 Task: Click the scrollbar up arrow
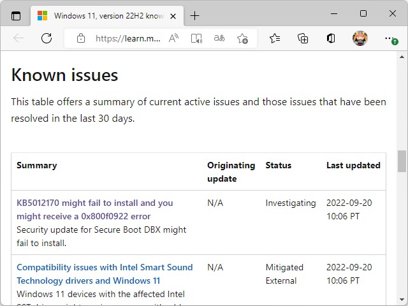[402, 57]
